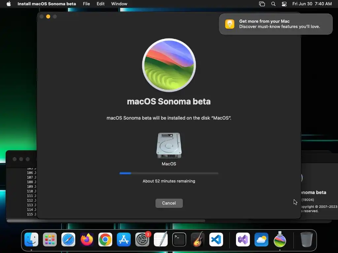Open TextEdit from the Dock
338x253 pixels.
pos(161,239)
